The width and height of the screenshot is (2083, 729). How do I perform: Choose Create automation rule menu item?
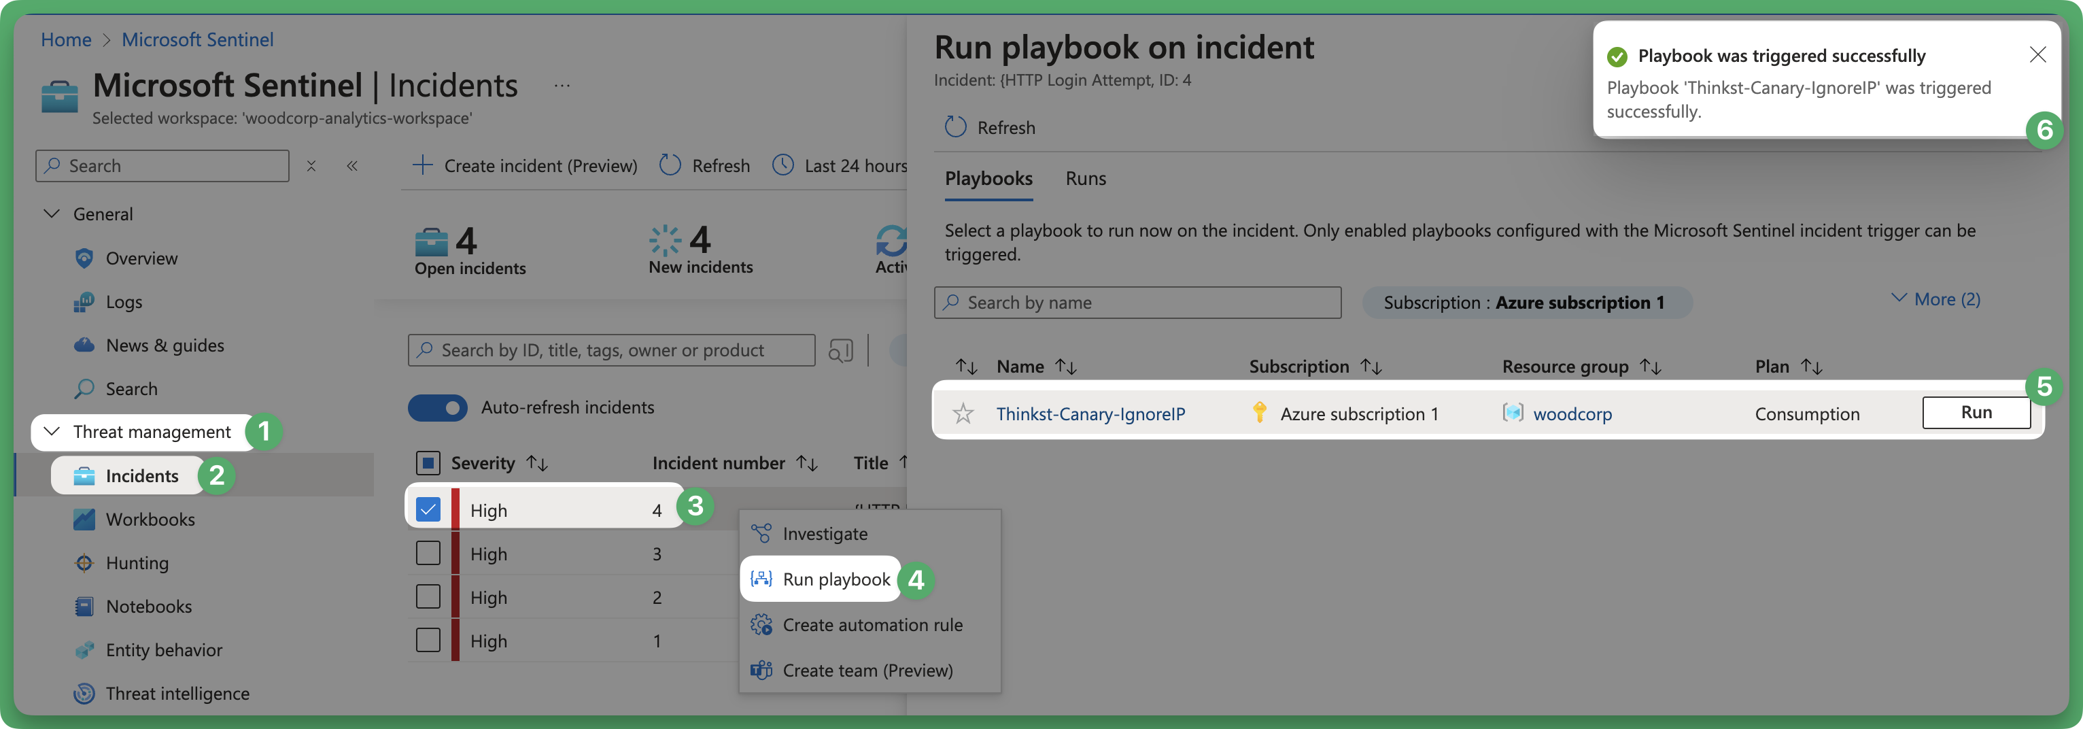tap(870, 625)
